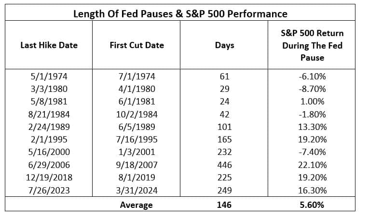The width and height of the screenshot is (368, 218).
Task: Click the 4/1/1980 first cut date
Action: (137, 89)
